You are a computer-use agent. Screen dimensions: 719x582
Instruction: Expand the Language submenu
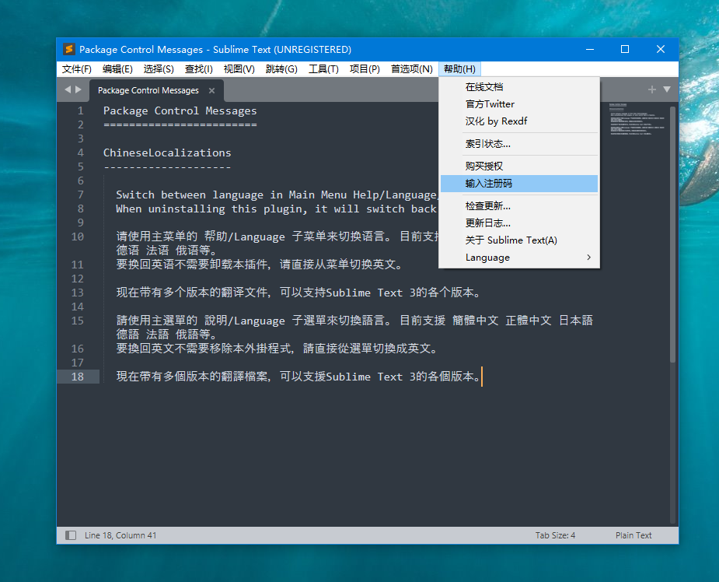519,258
